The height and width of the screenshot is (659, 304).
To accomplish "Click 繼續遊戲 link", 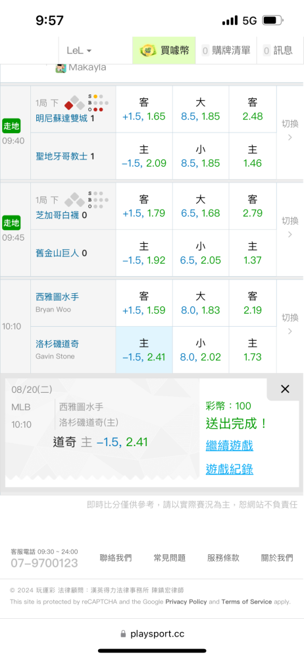I will (229, 445).
